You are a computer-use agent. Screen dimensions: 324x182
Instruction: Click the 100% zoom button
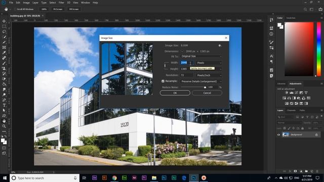tap(44, 9)
